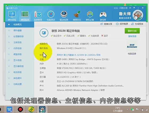
Task: Show hidden system tray icons
Action: click(x=127, y=110)
